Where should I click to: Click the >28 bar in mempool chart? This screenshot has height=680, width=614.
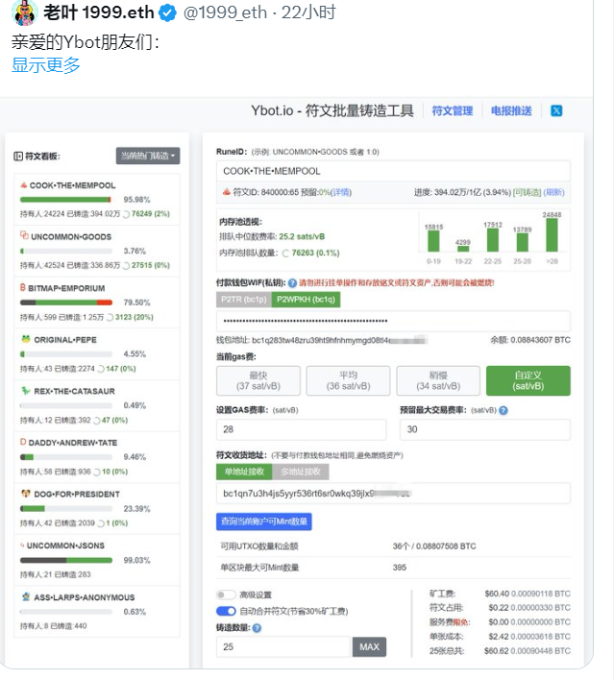pyautogui.click(x=552, y=234)
